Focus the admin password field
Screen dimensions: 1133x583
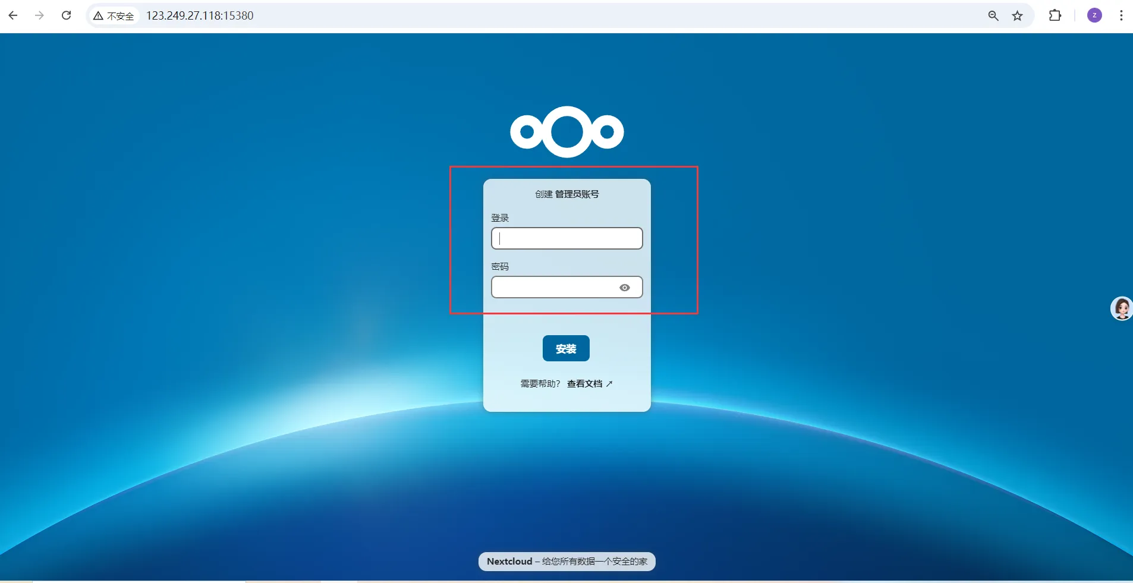[567, 287]
